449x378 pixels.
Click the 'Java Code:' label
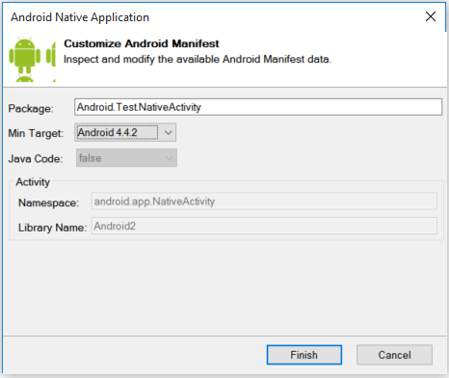(36, 158)
